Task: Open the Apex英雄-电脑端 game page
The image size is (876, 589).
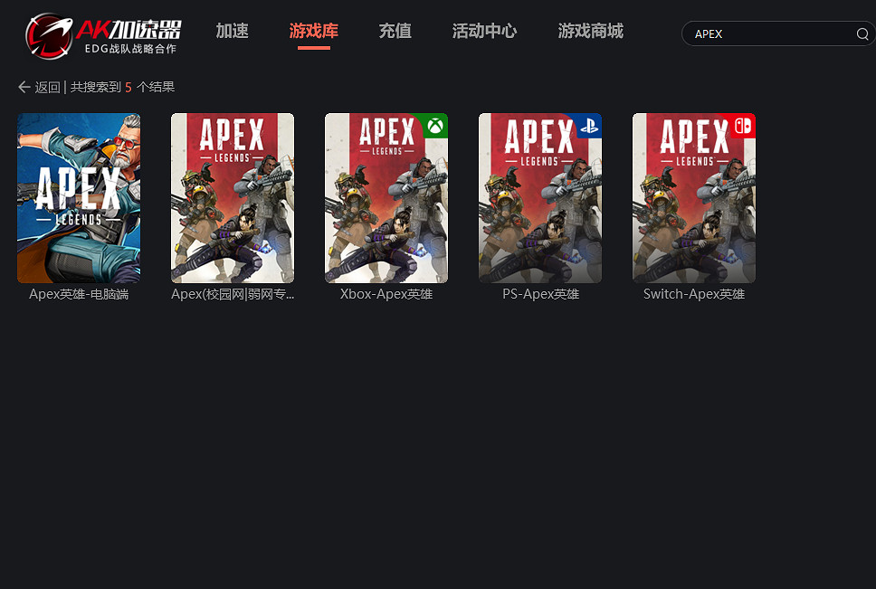Action: pyautogui.click(x=78, y=293)
